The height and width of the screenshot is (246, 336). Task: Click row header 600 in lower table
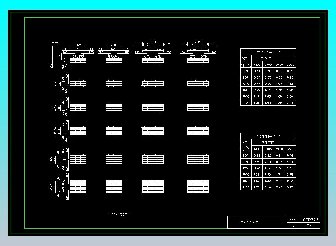[x=245, y=156]
